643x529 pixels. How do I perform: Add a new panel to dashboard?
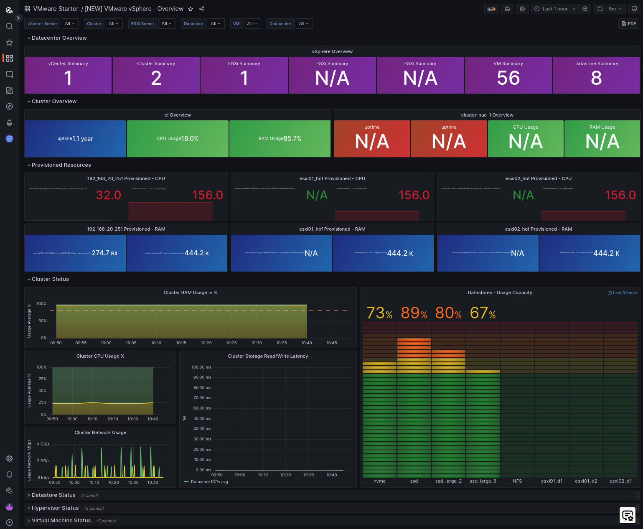[x=491, y=9]
